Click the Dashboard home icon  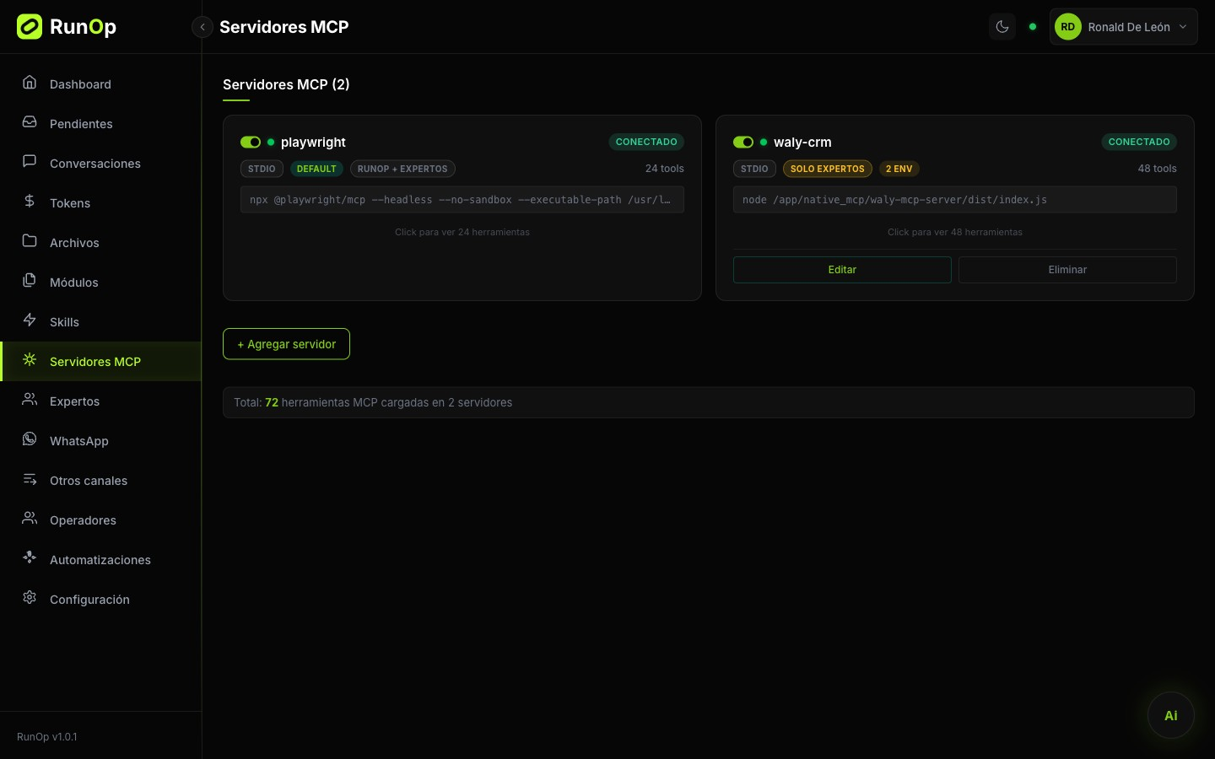tap(30, 83)
